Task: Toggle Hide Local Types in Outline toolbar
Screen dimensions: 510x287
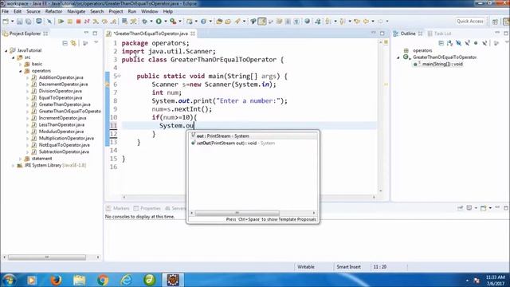Action: pos(484,43)
